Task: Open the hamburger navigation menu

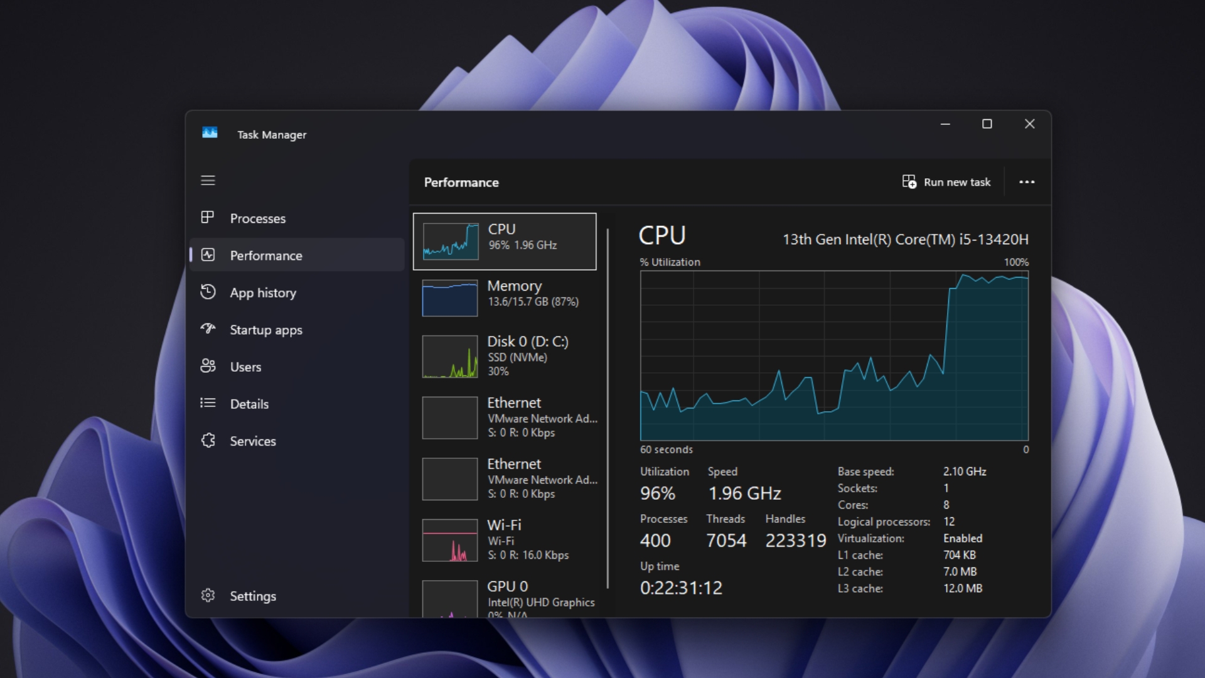Action: coord(208,181)
